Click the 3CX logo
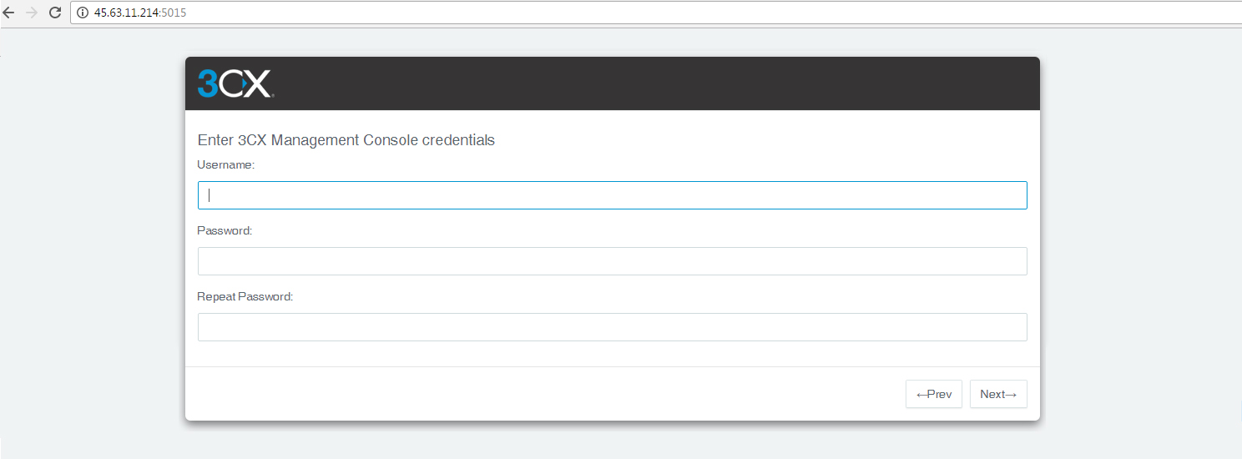Screen dimensions: 1242x459 (235, 83)
